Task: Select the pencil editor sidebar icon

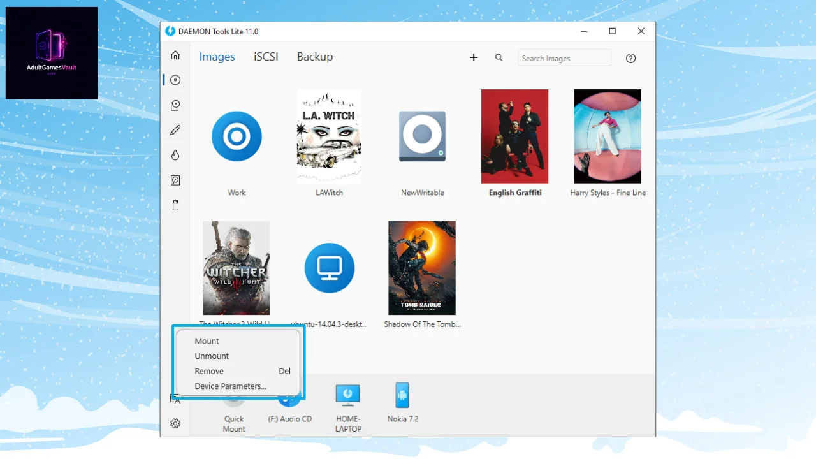Action: [175, 130]
